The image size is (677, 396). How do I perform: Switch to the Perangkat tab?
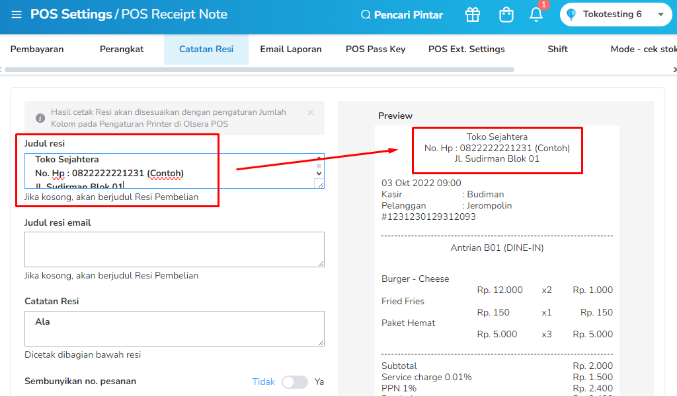pos(122,49)
